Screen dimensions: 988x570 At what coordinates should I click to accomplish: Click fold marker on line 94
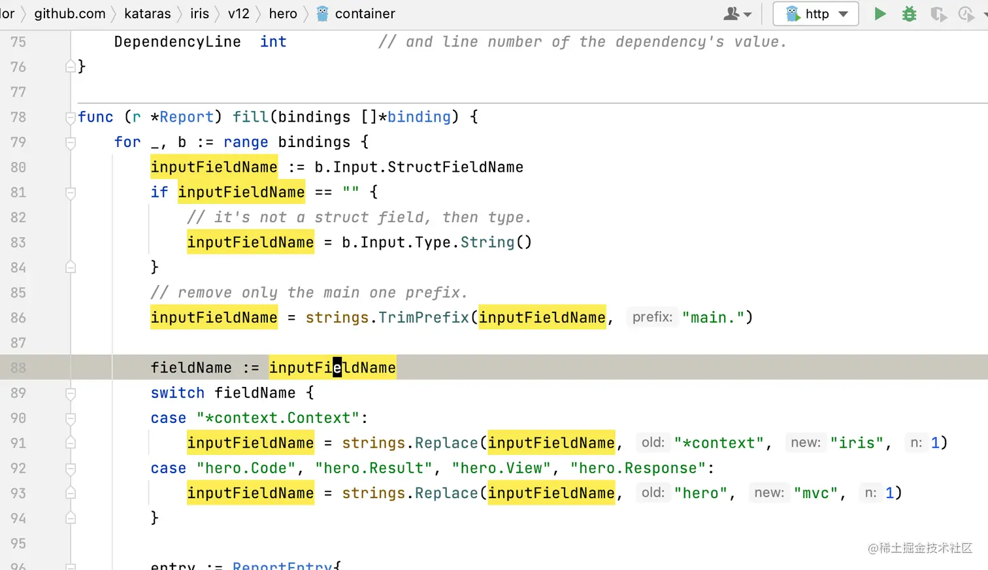(x=71, y=518)
